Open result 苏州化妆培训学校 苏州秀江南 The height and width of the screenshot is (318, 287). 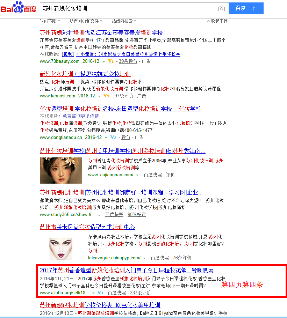[122, 151]
